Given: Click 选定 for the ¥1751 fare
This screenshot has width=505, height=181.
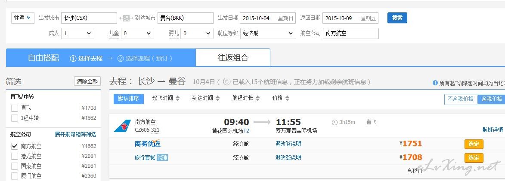Looking at the screenshot, I should [474, 144].
